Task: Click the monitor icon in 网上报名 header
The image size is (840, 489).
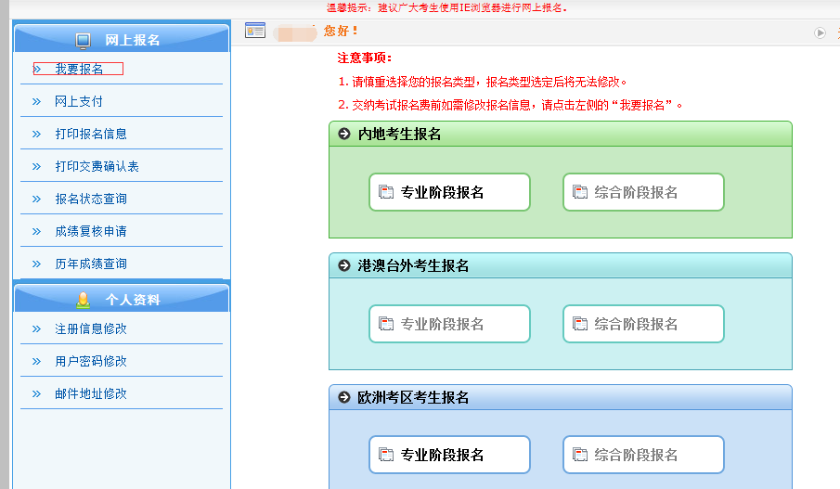Action: tap(84, 40)
